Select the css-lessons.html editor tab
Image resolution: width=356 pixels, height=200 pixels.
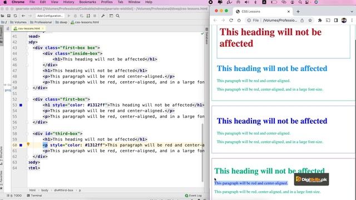click(x=28, y=28)
